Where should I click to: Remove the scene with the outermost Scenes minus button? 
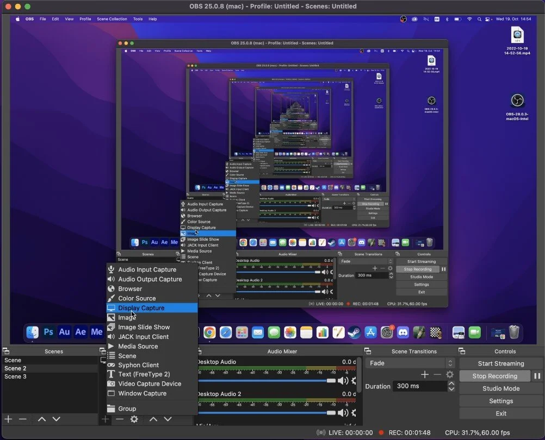tap(23, 419)
